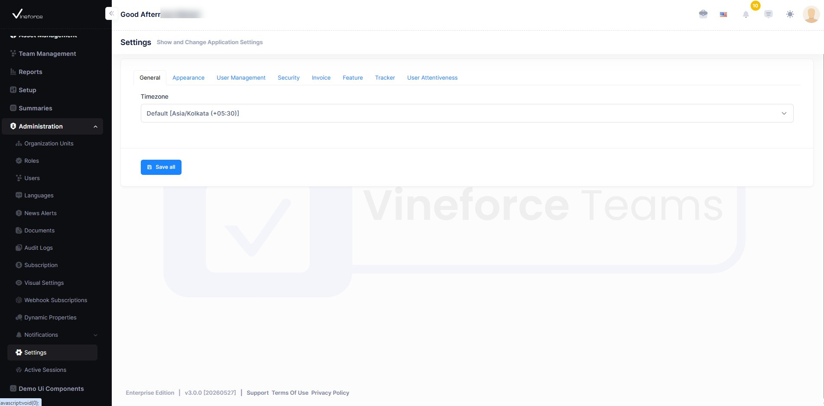The image size is (824, 406).
Task: Switch to the Appearance tab
Action: point(188,78)
